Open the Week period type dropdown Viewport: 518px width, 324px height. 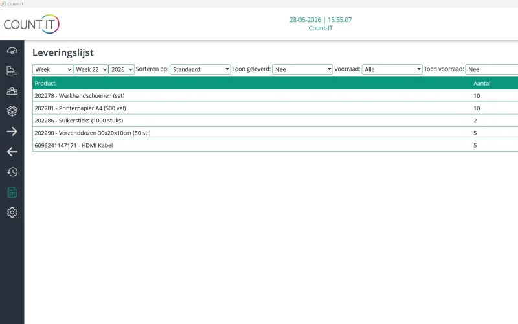pos(52,69)
